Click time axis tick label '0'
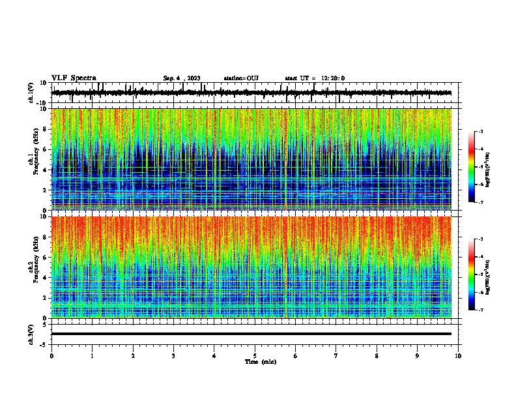 51,356
